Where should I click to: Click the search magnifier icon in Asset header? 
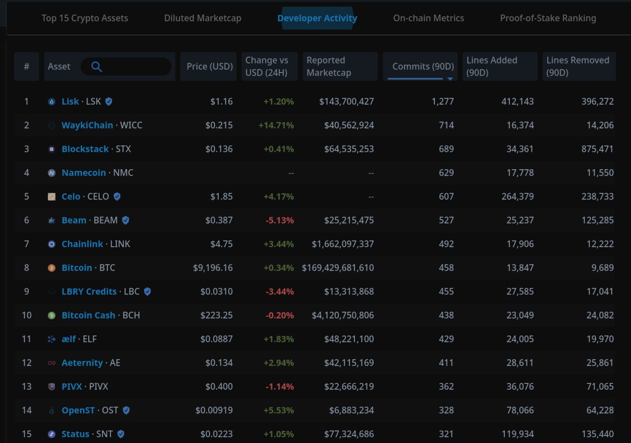pos(97,67)
